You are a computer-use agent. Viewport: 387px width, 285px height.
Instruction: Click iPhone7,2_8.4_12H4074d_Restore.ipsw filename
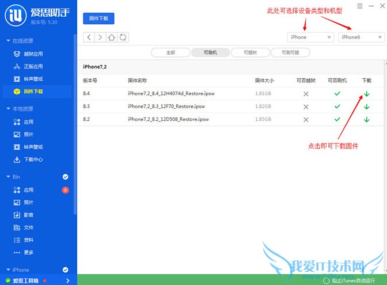pos(171,93)
